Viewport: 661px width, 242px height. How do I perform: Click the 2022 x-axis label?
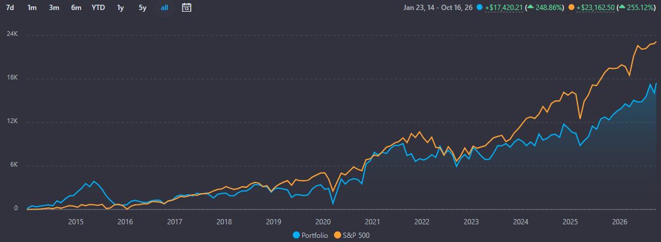[422, 222]
